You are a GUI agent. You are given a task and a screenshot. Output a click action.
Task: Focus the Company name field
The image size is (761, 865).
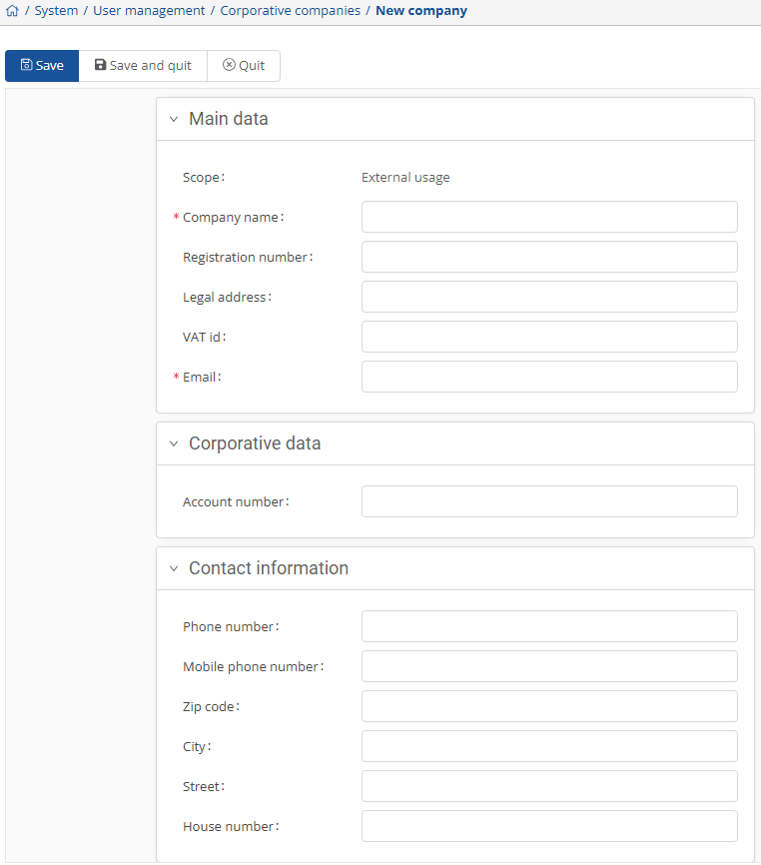[549, 217]
